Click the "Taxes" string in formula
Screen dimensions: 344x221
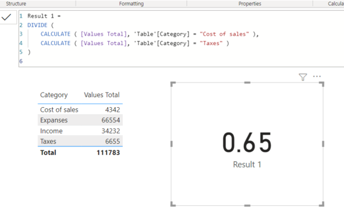[x=211, y=43]
